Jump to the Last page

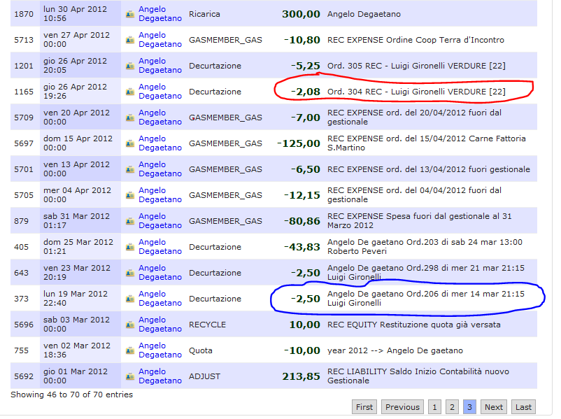click(x=523, y=407)
